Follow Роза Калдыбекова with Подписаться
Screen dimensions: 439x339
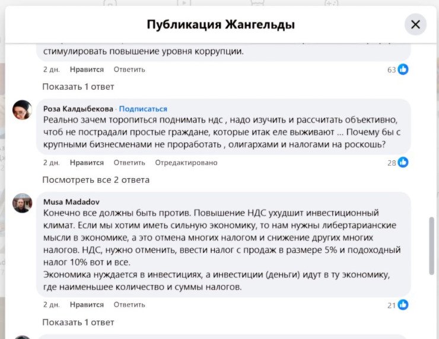click(x=143, y=109)
